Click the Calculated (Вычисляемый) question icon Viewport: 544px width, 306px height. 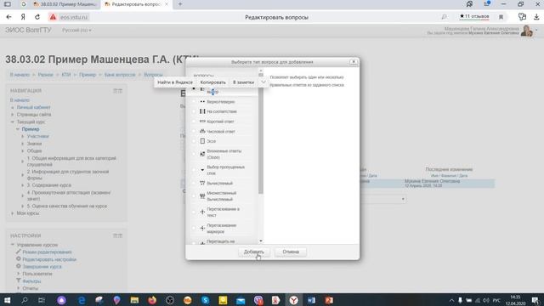(202, 183)
